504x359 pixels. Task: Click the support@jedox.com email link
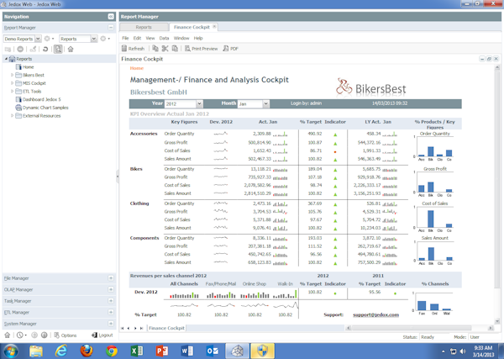(x=375, y=314)
